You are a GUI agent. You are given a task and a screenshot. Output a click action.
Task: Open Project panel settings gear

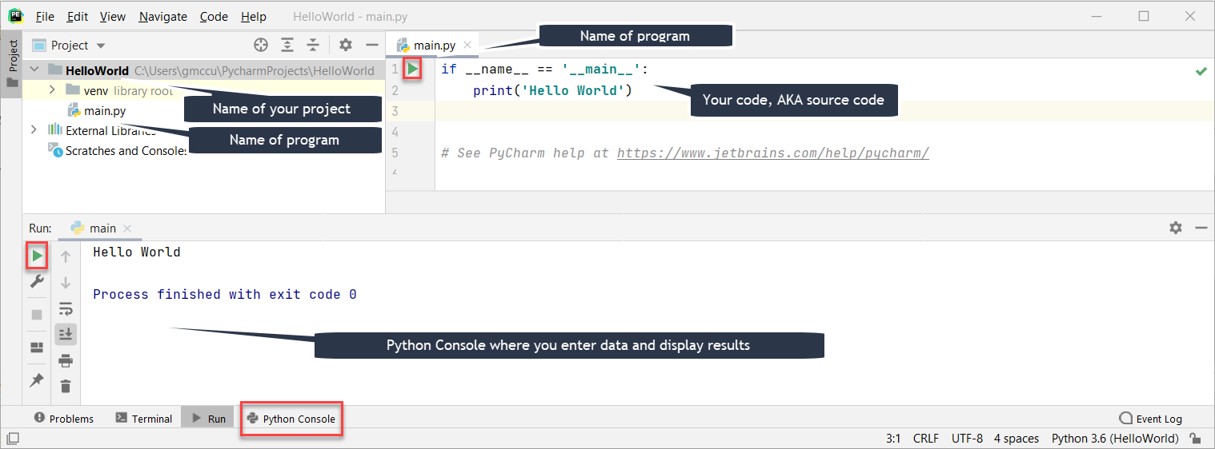coord(346,46)
